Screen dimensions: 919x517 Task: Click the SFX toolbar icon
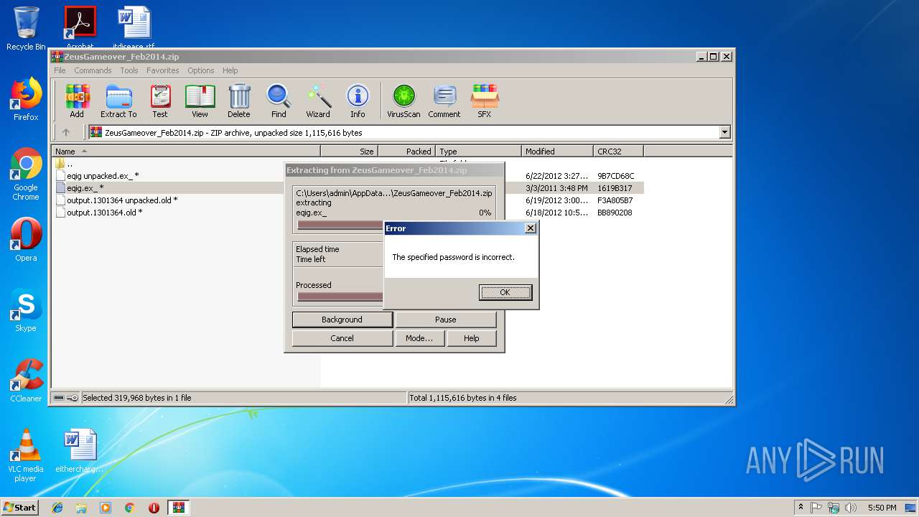coord(485,101)
